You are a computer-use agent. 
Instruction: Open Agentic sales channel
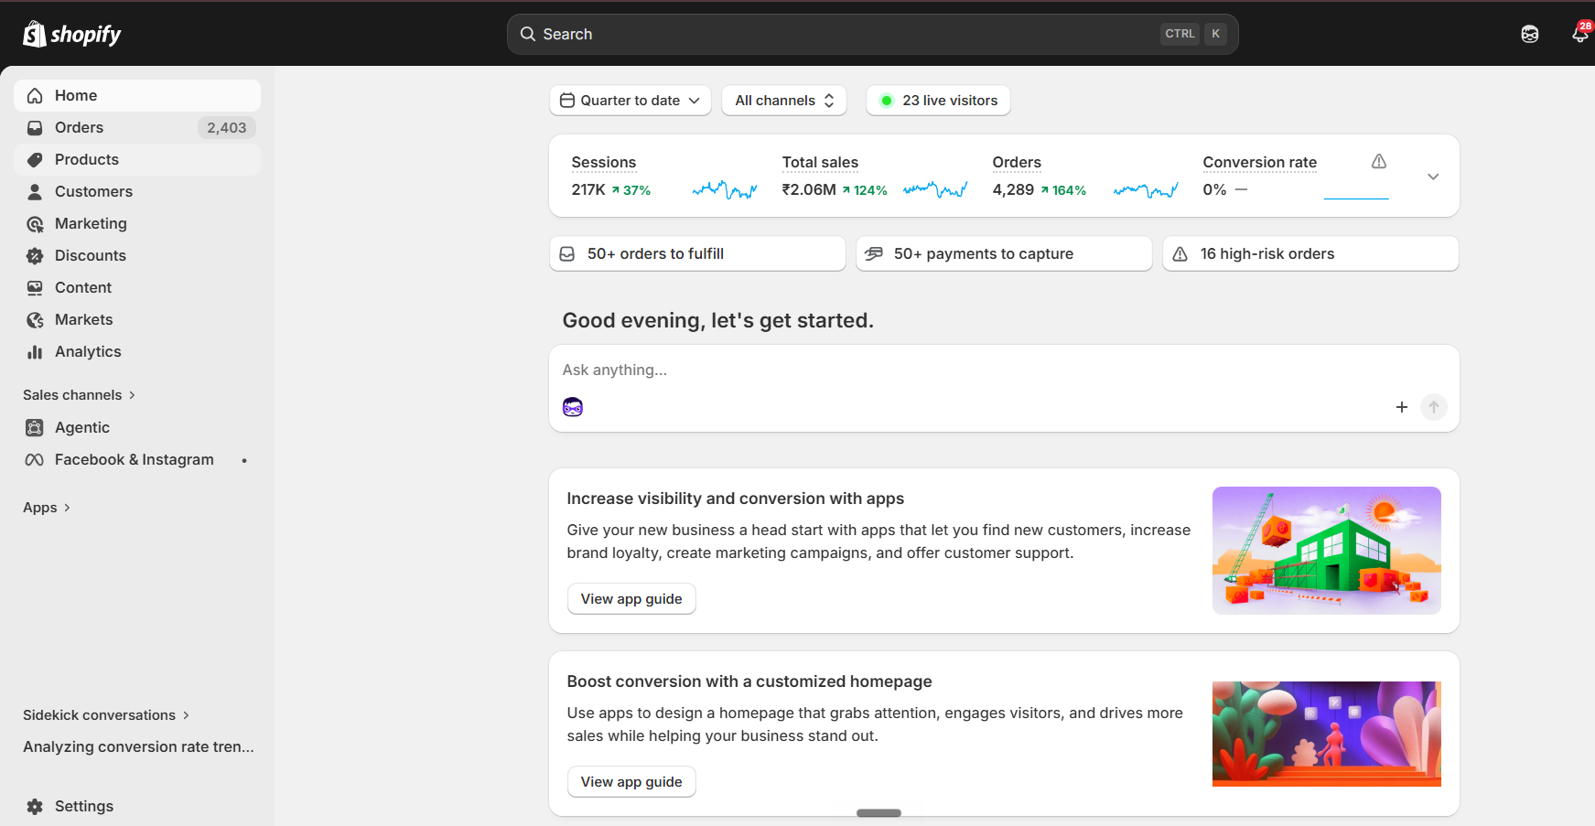(137, 427)
